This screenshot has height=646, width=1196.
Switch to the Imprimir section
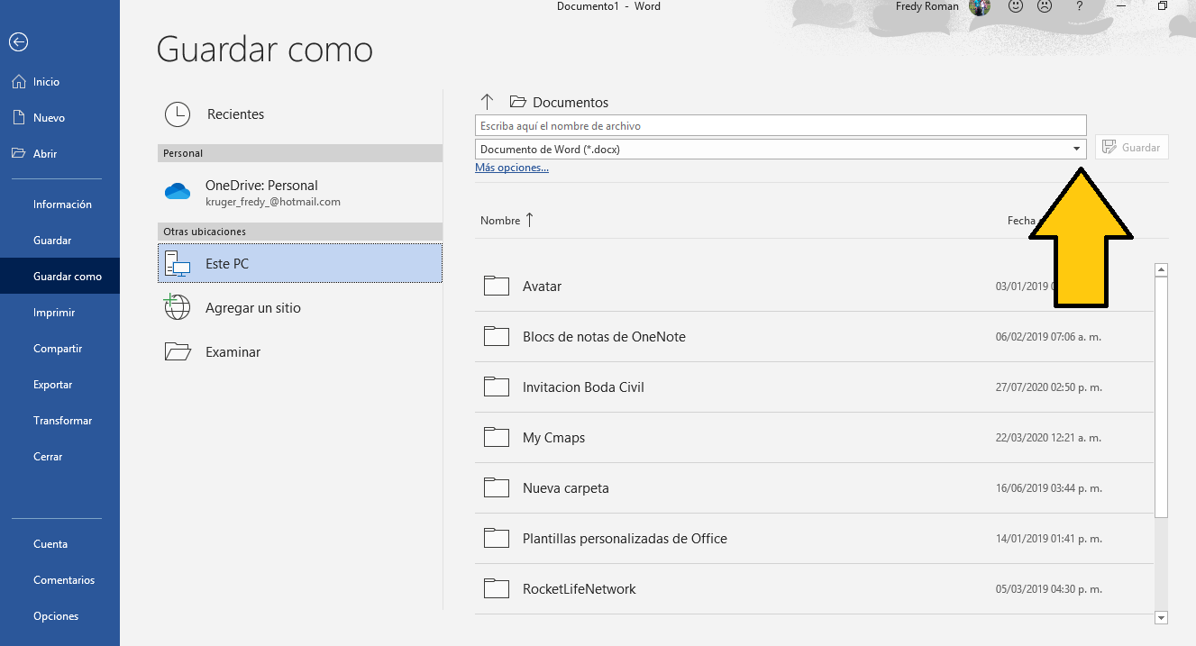(52, 312)
